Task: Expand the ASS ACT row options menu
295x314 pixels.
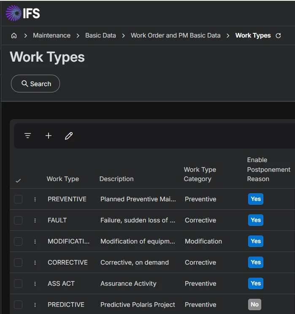Action: pos(35,284)
